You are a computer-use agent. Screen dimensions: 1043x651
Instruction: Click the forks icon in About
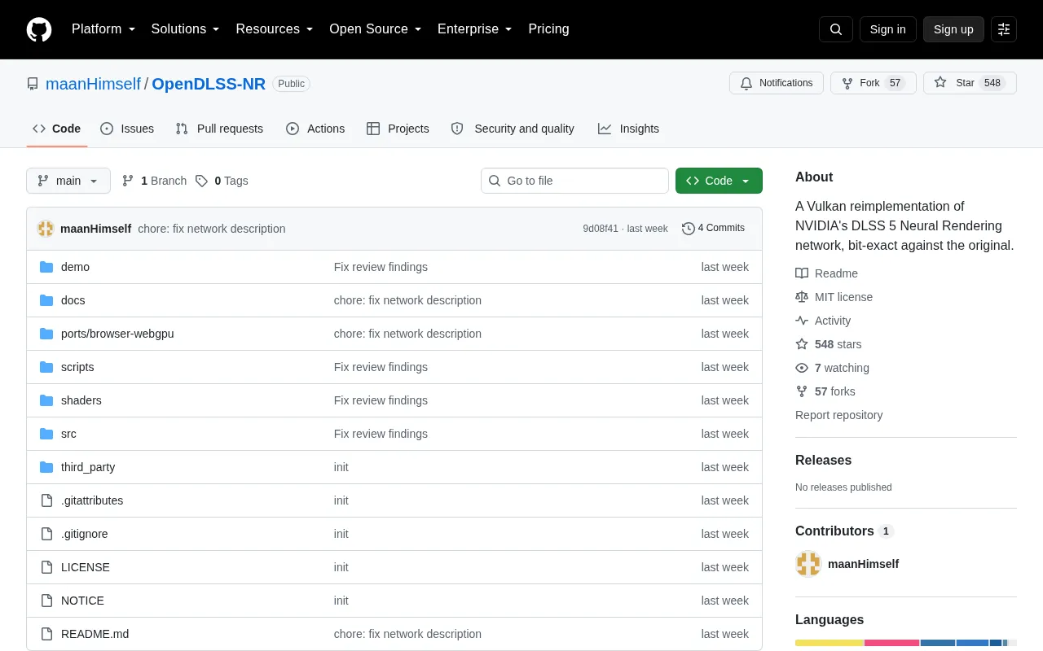coord(802,391)
